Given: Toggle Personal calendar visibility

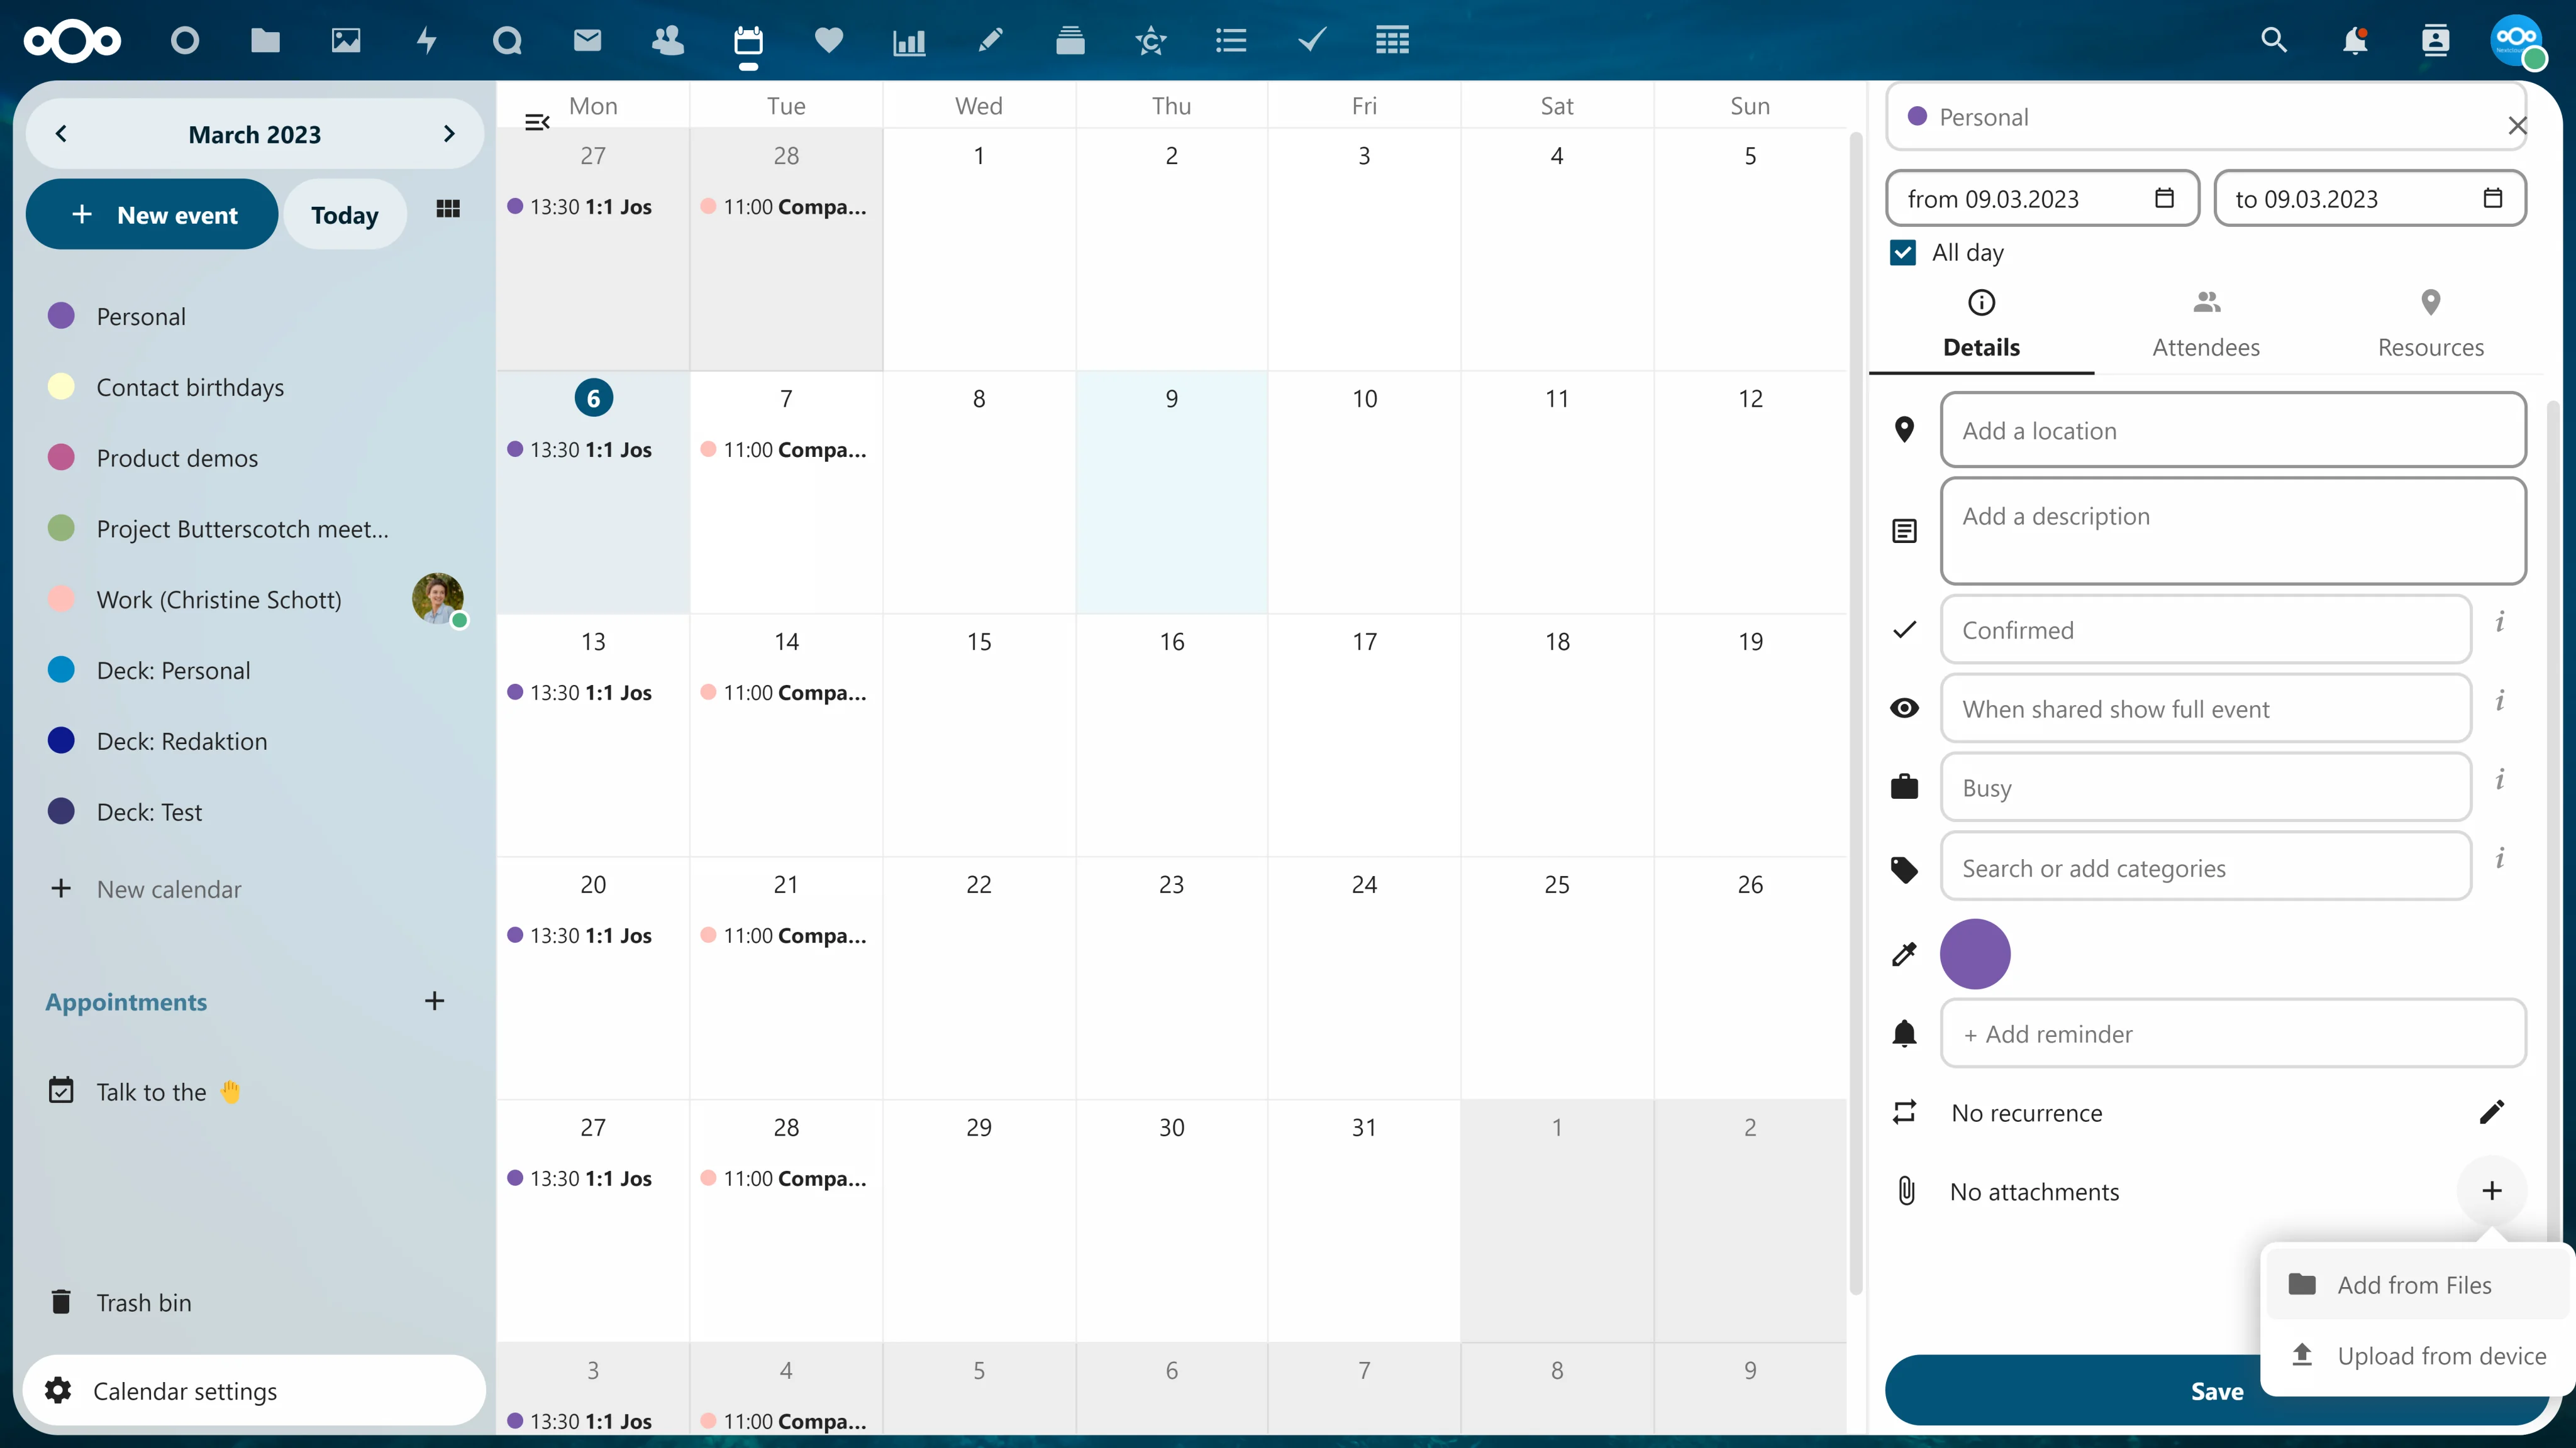Looking at the screenshot, I should (61, 315).
